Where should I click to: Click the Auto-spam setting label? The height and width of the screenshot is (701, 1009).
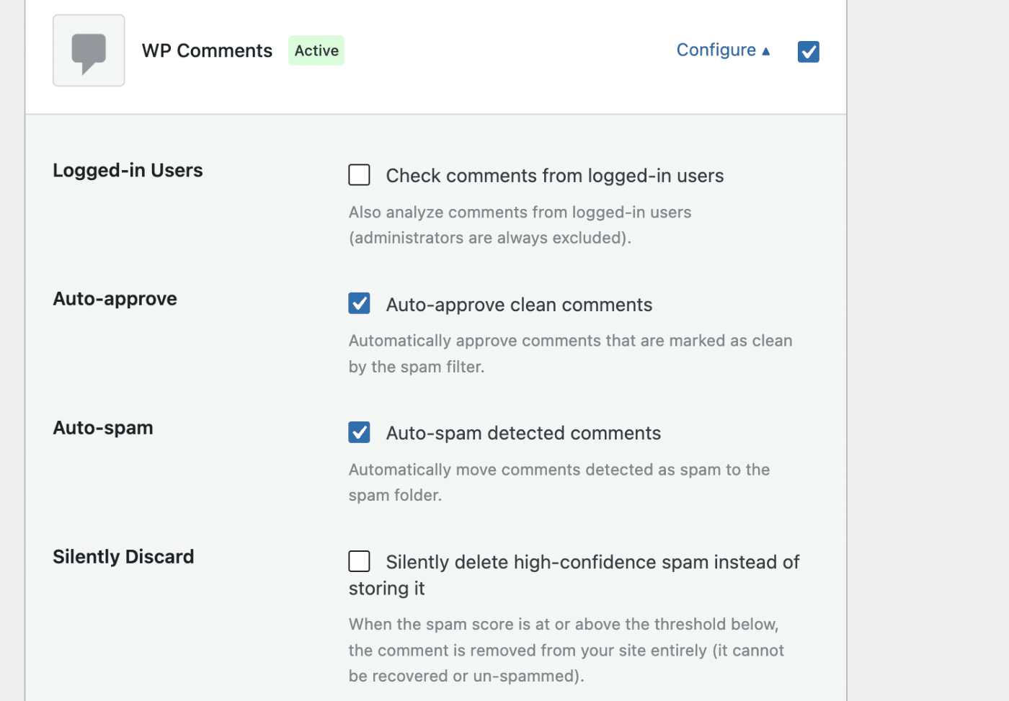pyautogui.click(x=103, y=428)
